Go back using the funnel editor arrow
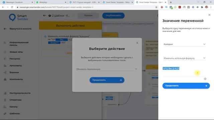 (44, 16)
